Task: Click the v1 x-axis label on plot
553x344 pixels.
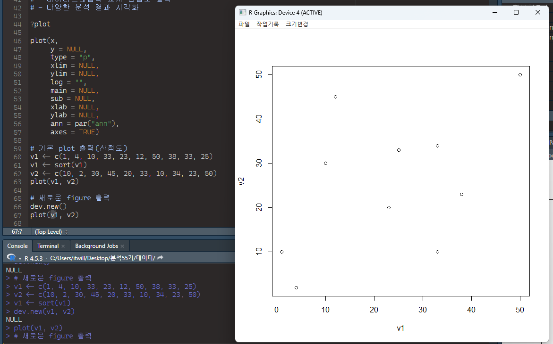Action: tap(400, 328)
